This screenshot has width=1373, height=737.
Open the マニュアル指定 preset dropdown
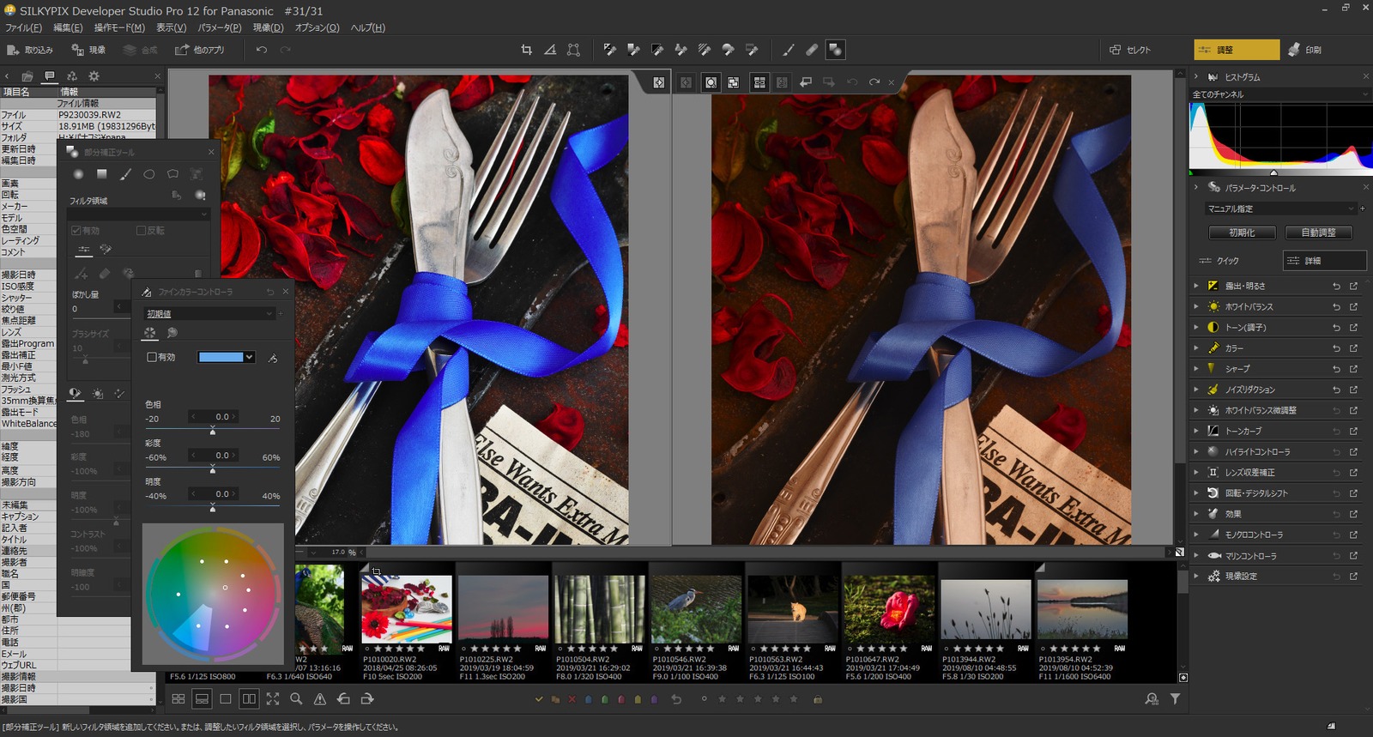point(1281,208)
